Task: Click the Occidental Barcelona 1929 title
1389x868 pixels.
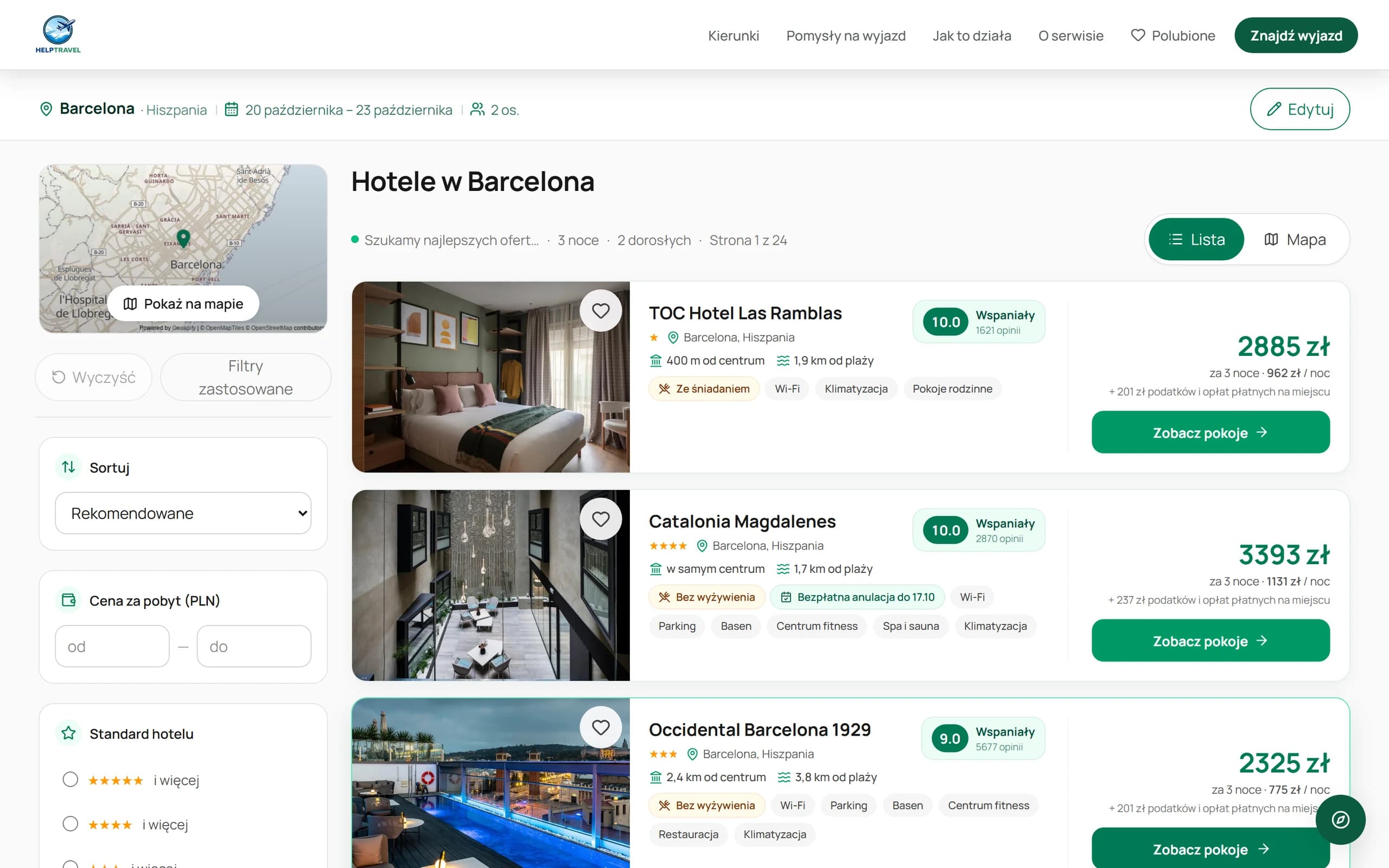Action: point(760,730)
